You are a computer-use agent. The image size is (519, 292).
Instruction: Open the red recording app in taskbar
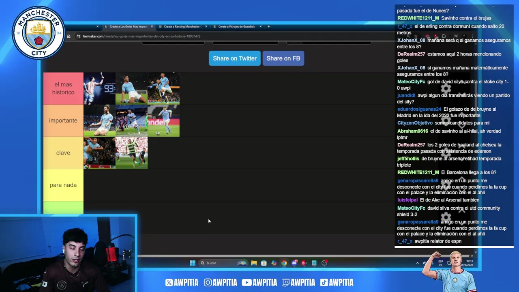304,263
